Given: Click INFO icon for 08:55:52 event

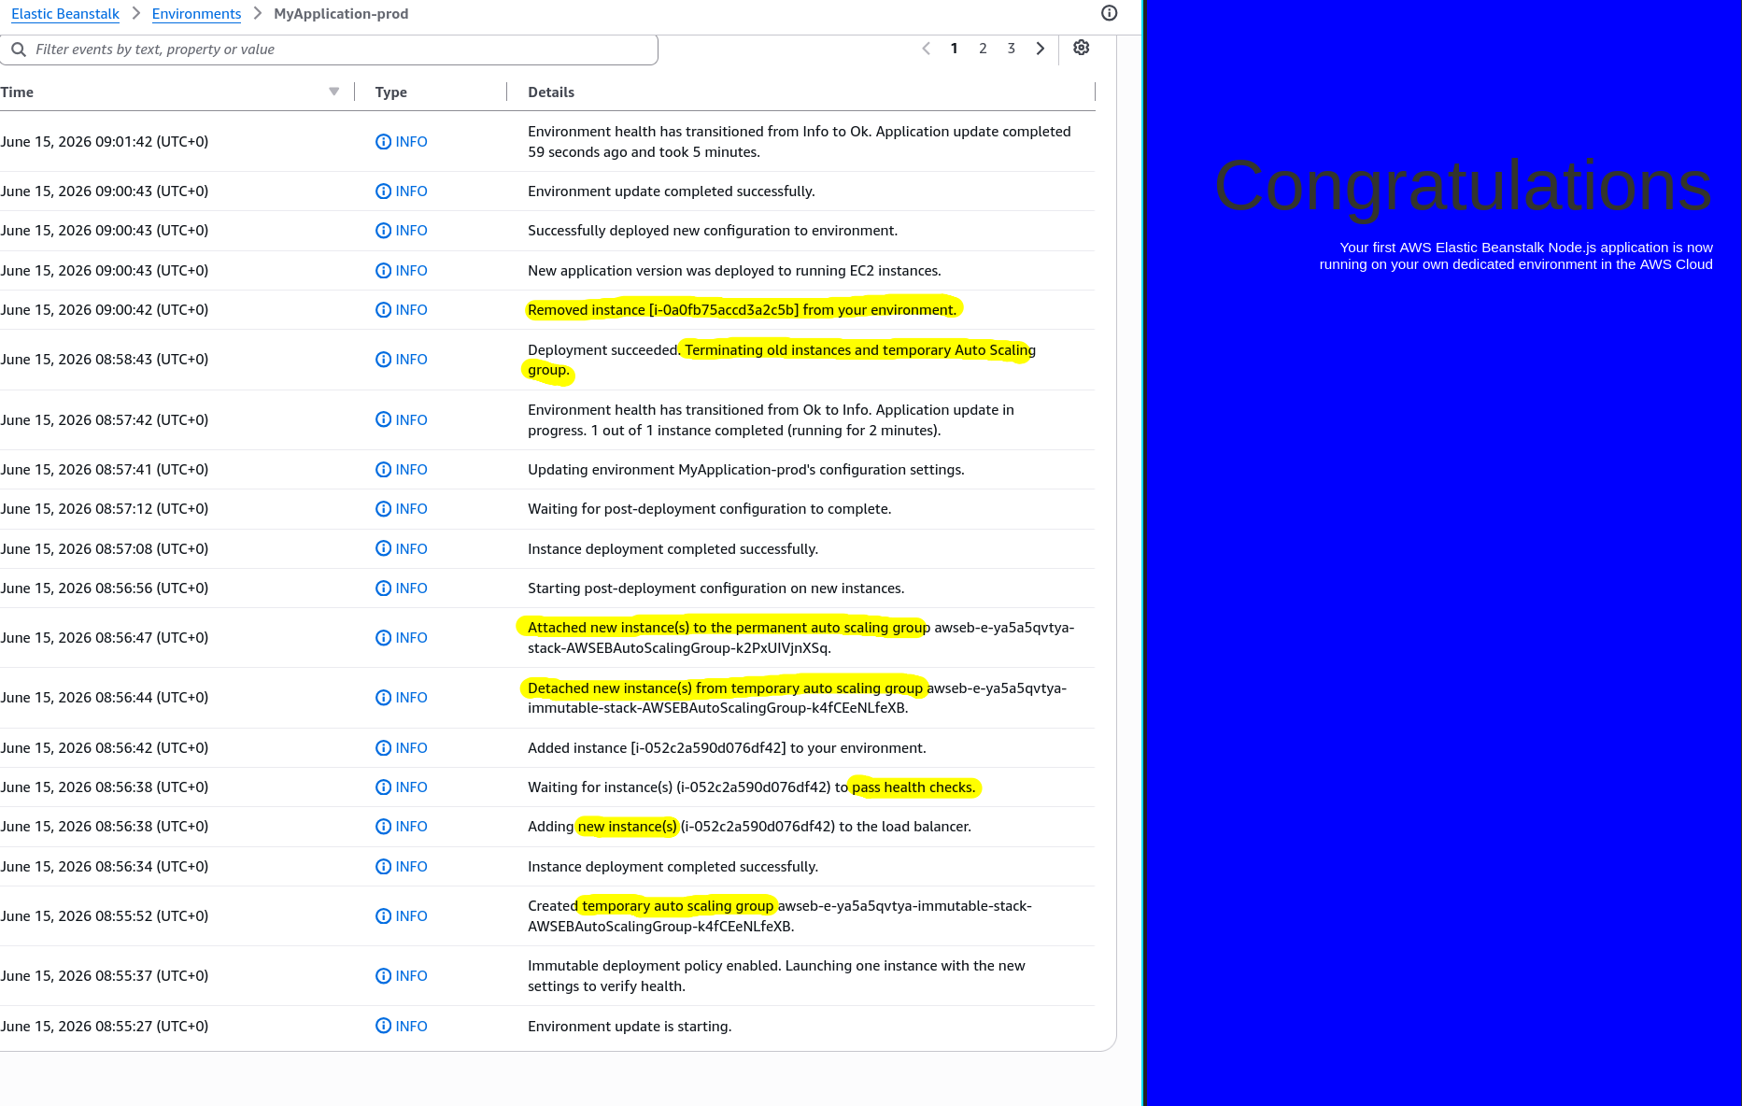Looking at the screenshot, I should tap(383, 916).
